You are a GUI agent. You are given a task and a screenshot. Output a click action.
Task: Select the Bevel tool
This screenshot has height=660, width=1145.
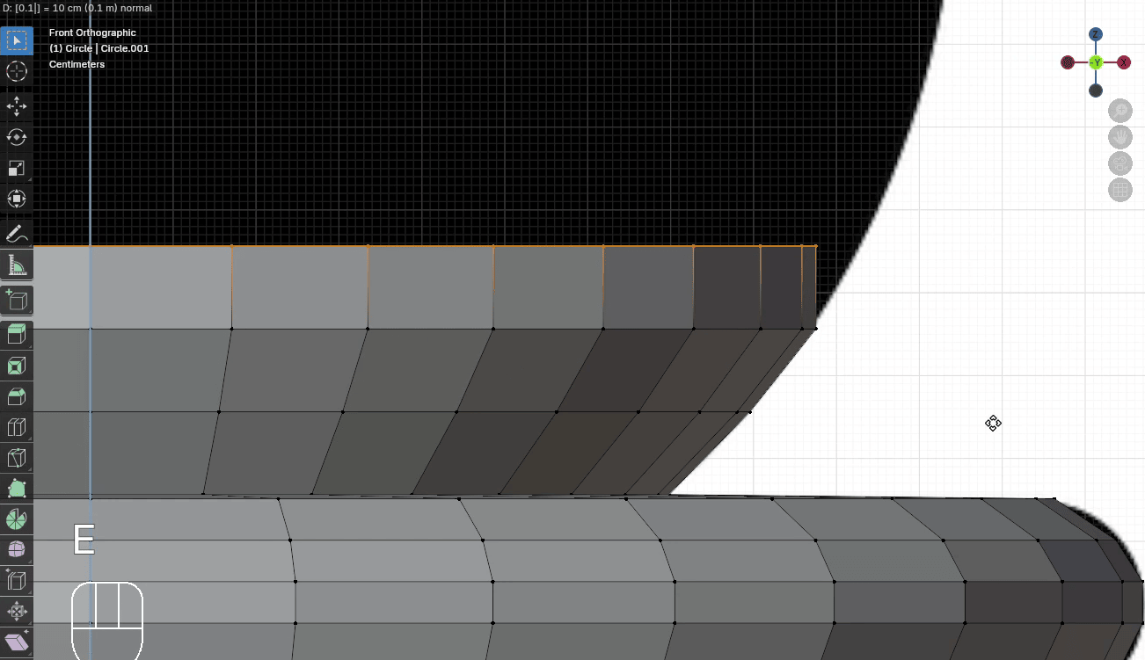pos(17,396)
